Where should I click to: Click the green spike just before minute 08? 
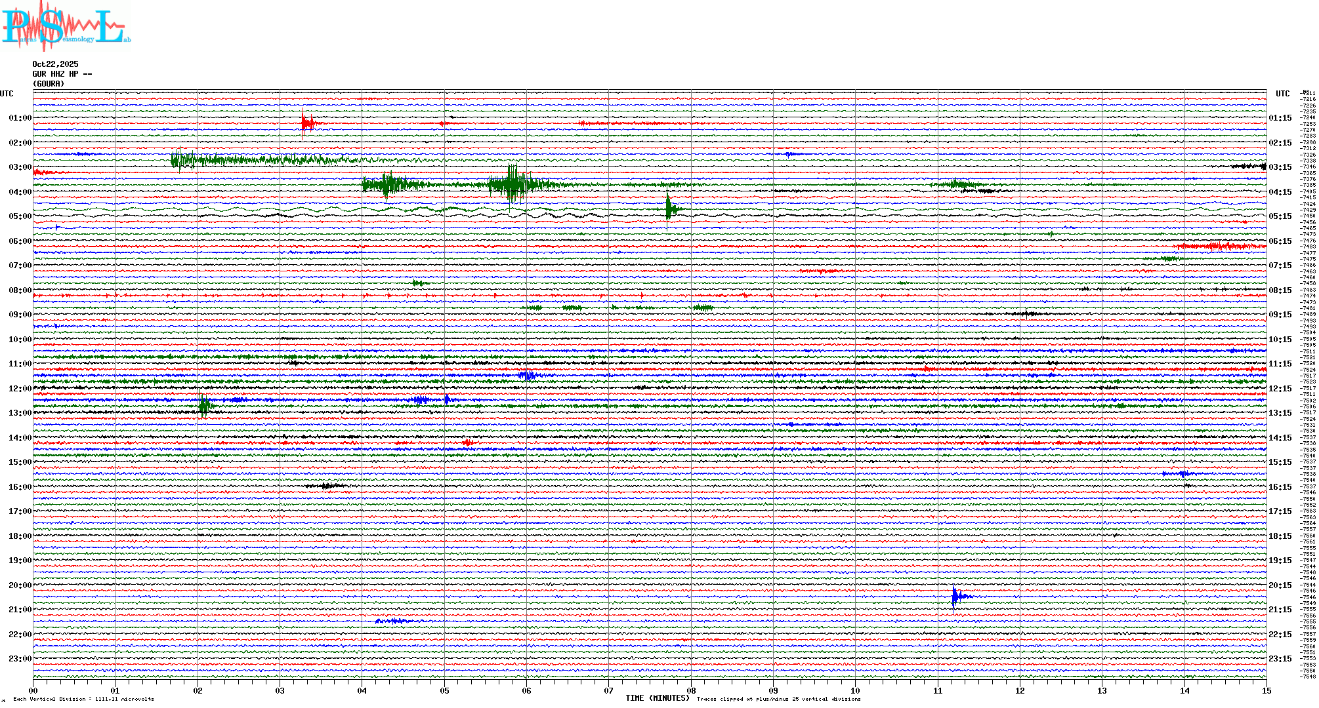(x=669, y=209)
